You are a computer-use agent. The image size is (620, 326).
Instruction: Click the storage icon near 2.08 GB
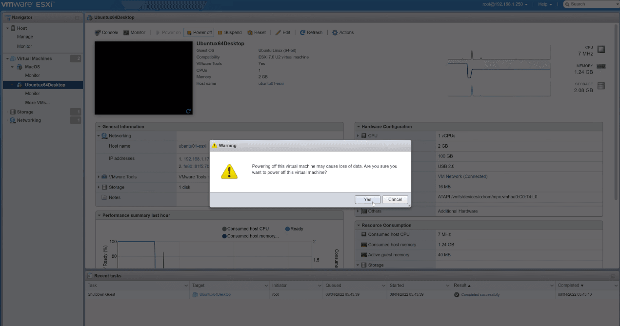click(601, 86)
